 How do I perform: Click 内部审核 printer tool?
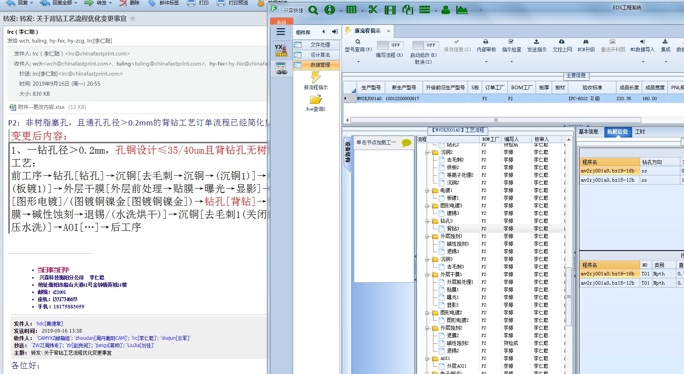(486, 46)
